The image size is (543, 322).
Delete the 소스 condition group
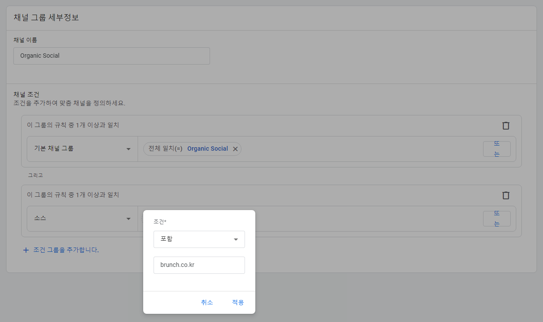(506, 195)
